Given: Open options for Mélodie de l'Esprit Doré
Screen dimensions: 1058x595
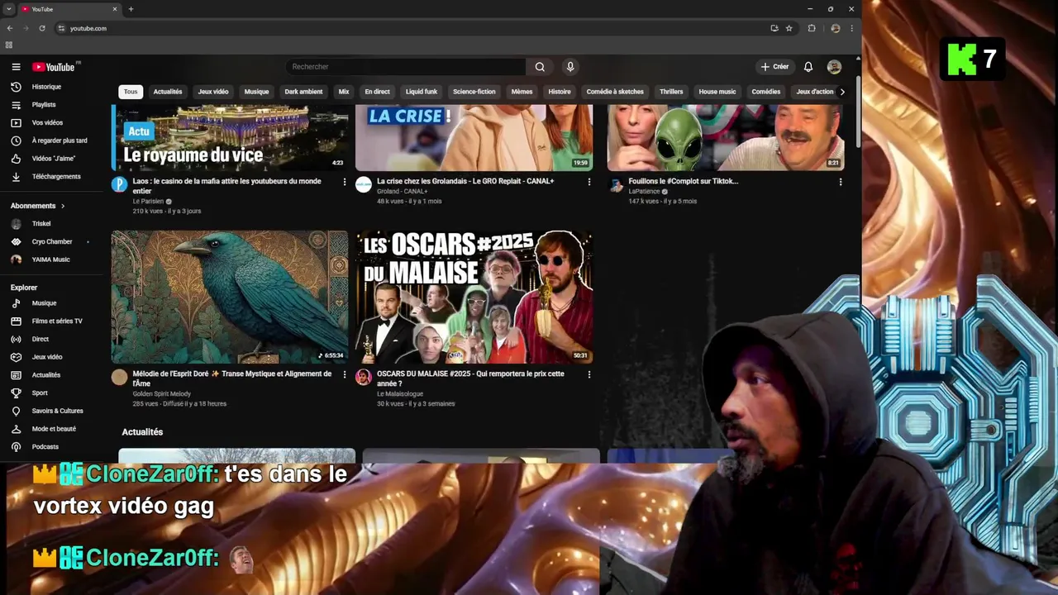Looking at the screenshot, I should pos(345,374).
